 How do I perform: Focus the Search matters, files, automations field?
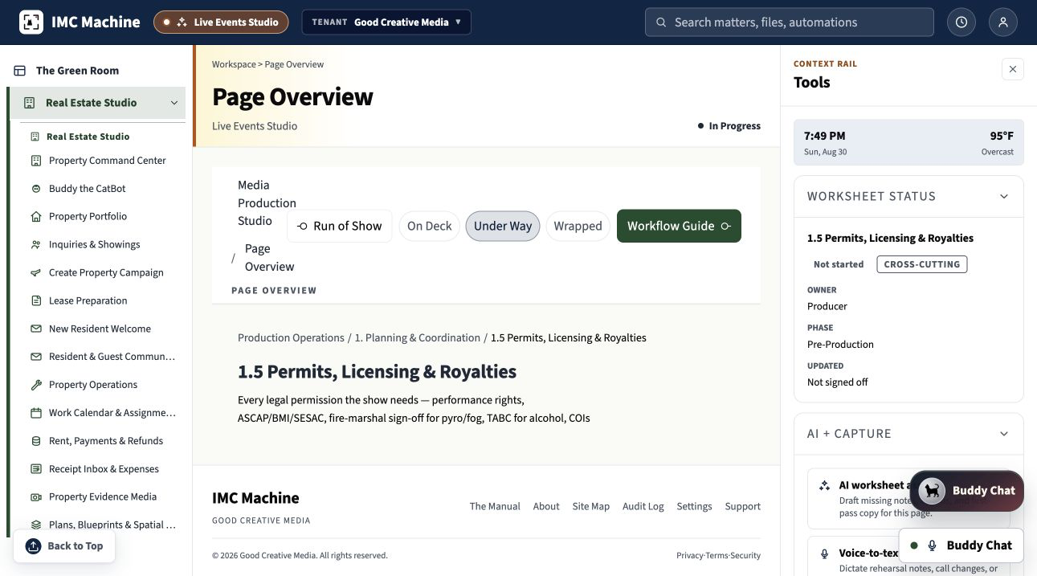[x=790, y=22]
